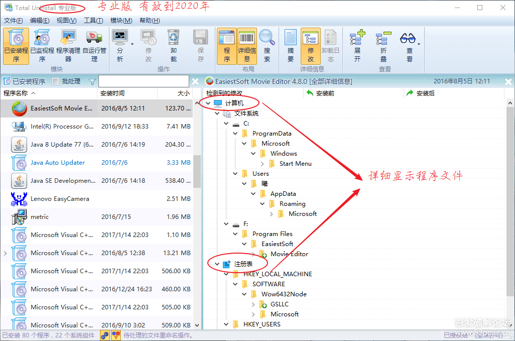Switch to the 修改 changes view

[x=311, y=46]
